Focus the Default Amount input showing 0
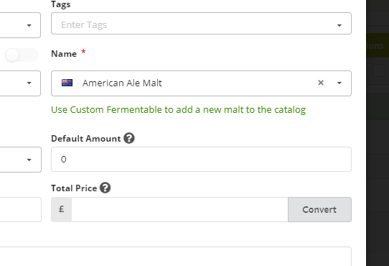Screen dimensions: 389x266 point(201,159)
